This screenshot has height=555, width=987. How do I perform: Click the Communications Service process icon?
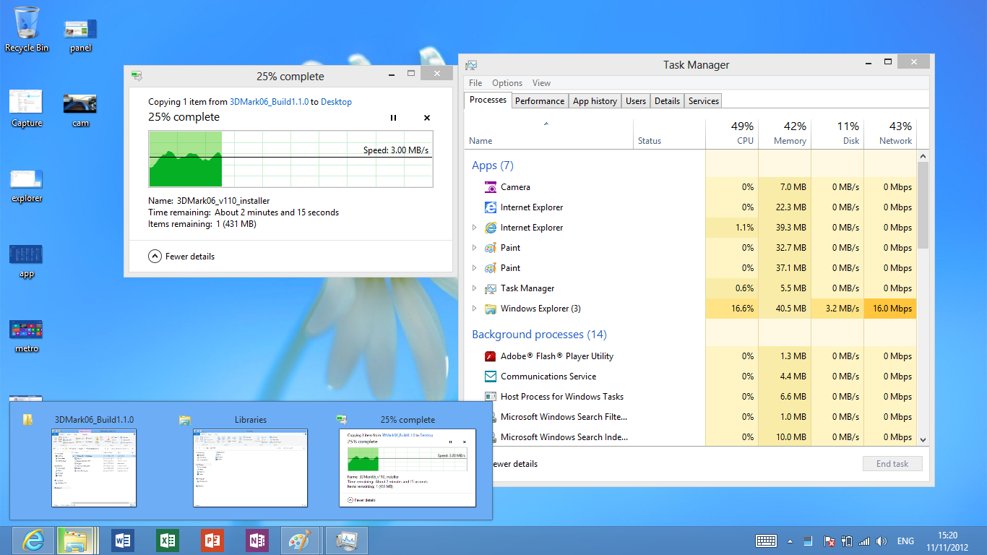coord(491,377)
